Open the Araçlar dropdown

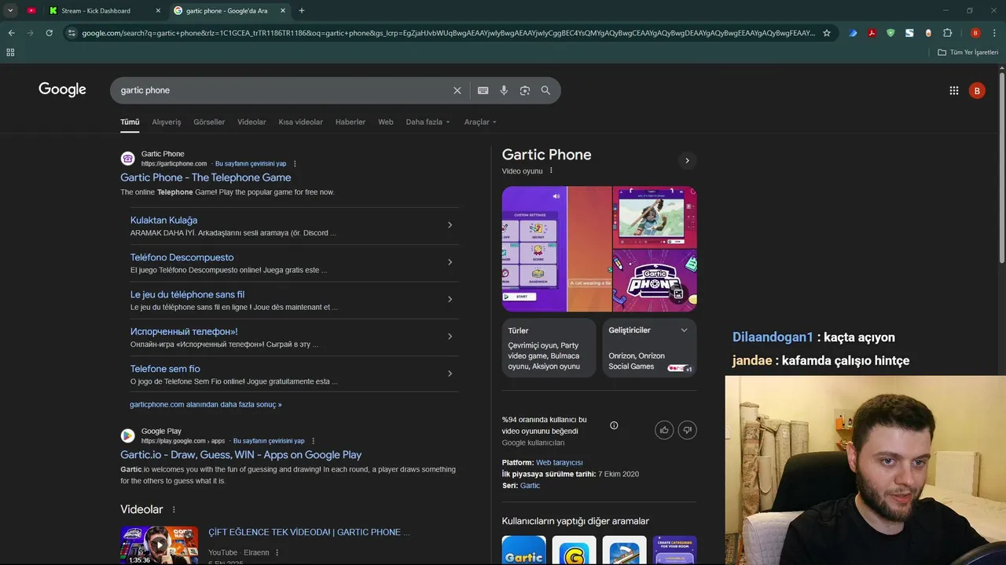point(480,122)
